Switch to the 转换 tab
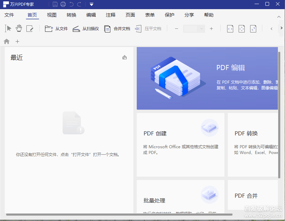This screenshot has width=285, height=221. [x=71, y=15]
